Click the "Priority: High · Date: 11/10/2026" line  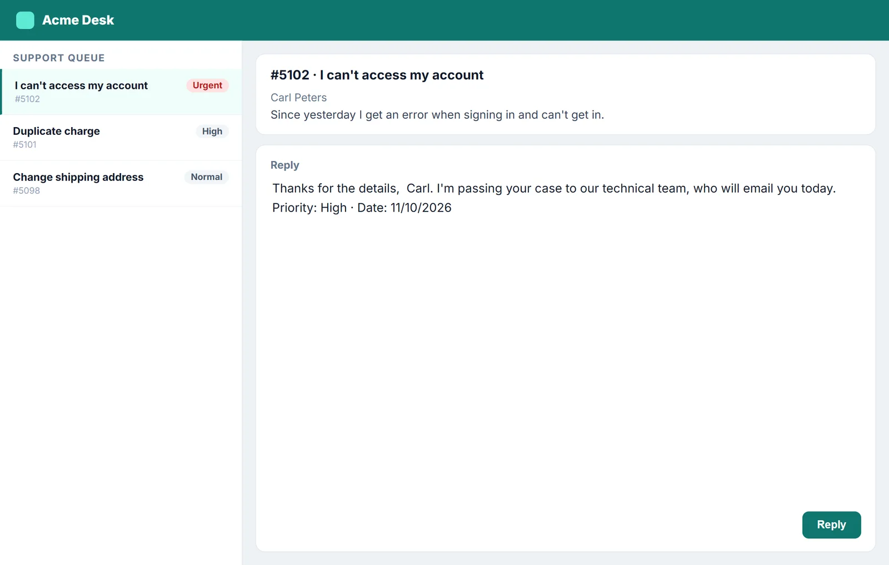coord(362,208)
